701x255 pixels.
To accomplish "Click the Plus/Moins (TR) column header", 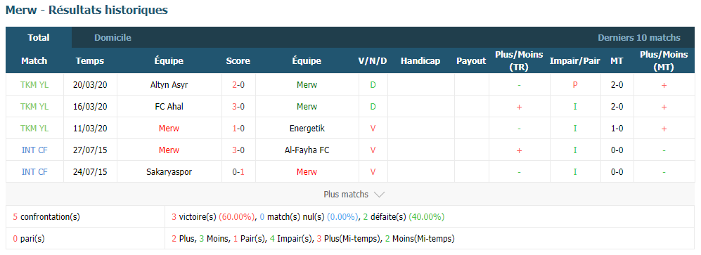I will [x=519, y=60].
